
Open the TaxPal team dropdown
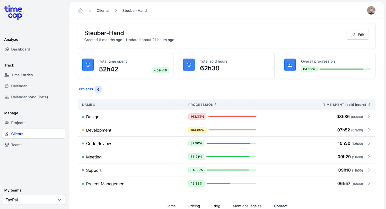[x=33, y=200]
